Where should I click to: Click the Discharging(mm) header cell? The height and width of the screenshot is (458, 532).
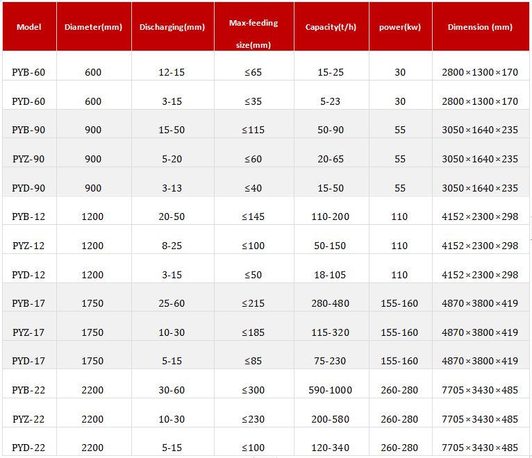[x=172, y=27]
